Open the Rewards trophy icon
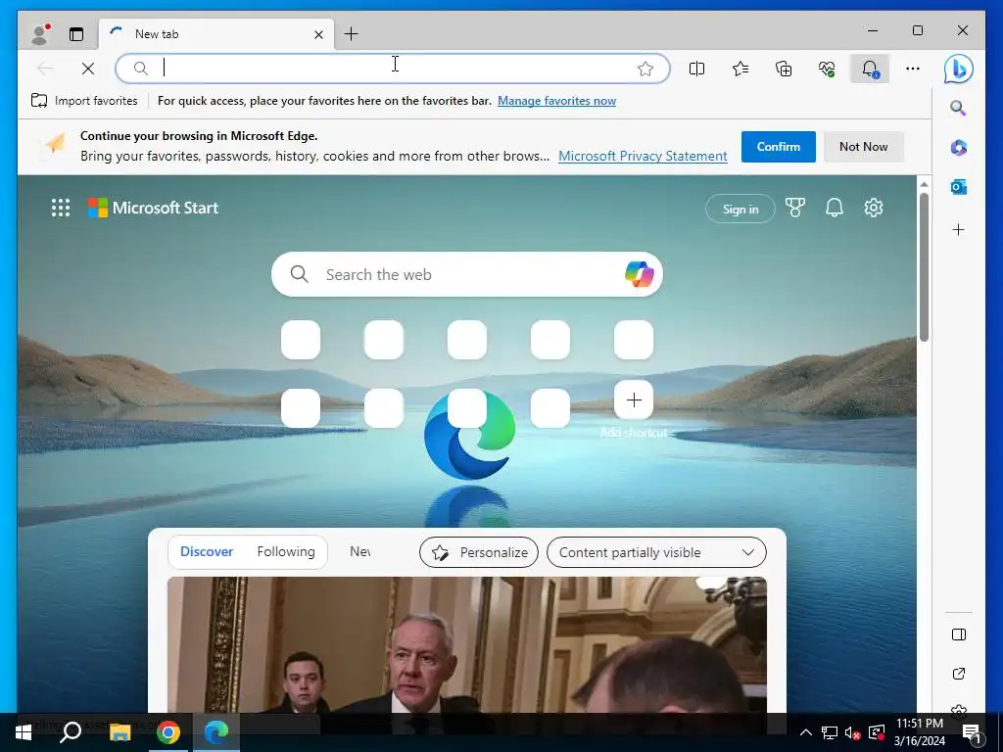Screen dimensions: 1003x752 pyautogui.click(x=795, y=208)
